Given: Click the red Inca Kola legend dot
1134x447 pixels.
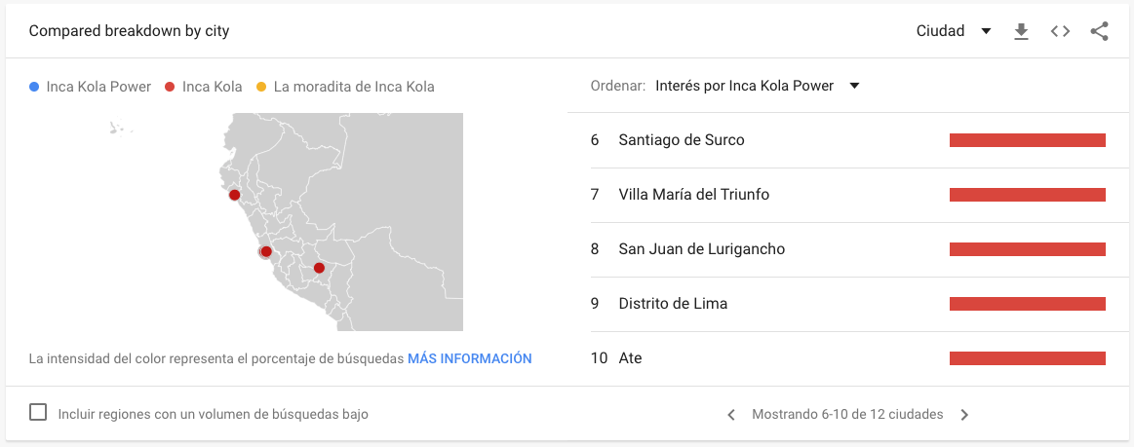Looking at the screenshot, I should (170, 87).
